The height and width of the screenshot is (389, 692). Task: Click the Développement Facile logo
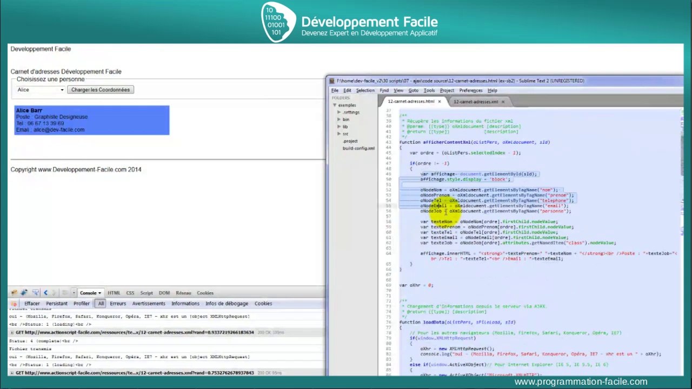[x=350, y=22]
